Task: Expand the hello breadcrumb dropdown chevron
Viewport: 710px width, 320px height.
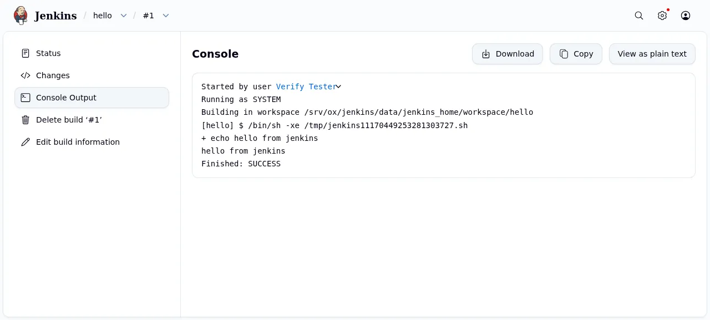Action: (124, 16)
